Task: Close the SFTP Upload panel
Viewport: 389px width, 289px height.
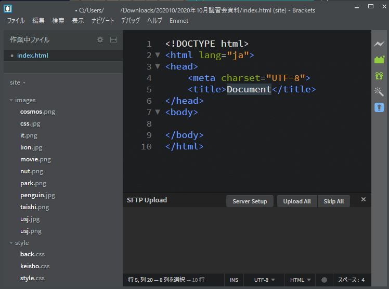Action: coord(364,200)
